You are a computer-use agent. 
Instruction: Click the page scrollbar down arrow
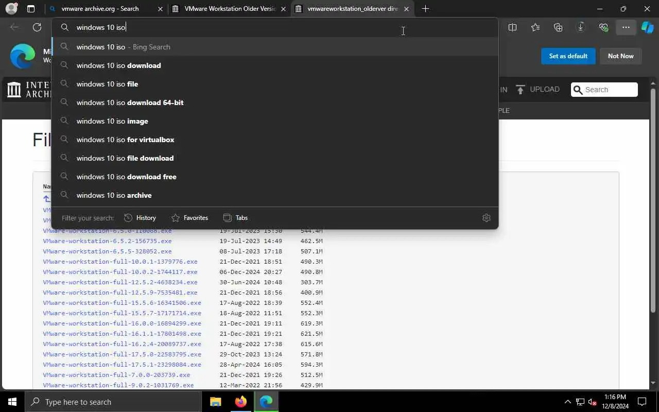(x=654, y=384)
